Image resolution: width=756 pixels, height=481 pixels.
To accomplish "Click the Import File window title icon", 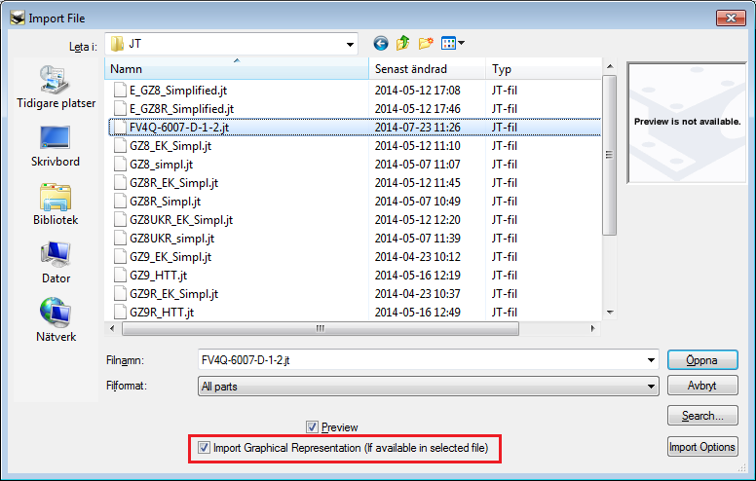I will click(18, 18).
